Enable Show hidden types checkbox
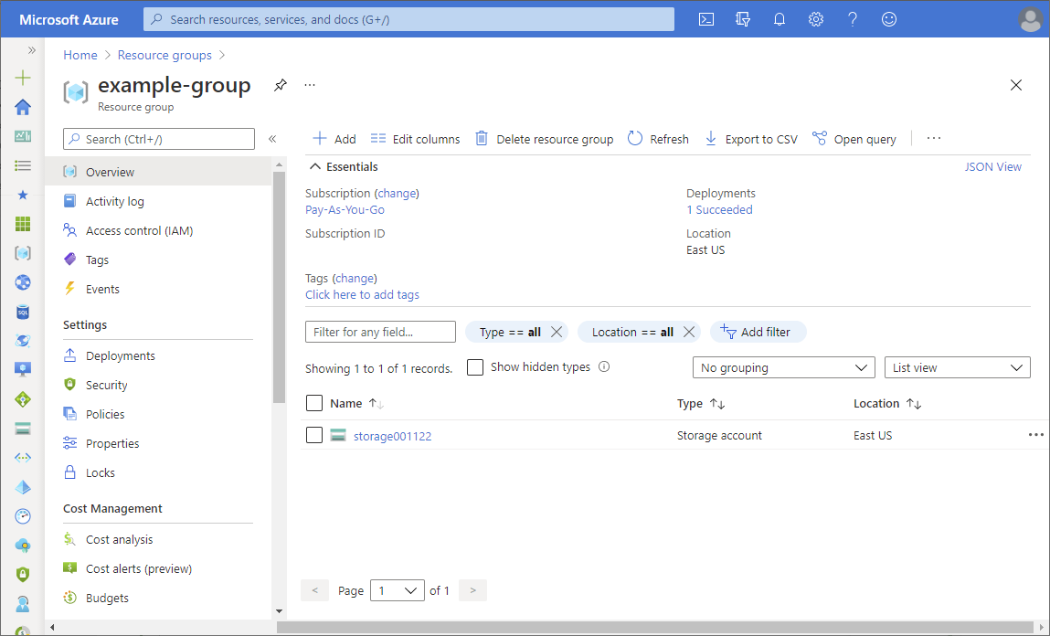1050x636 pixels. click(475, 367)
